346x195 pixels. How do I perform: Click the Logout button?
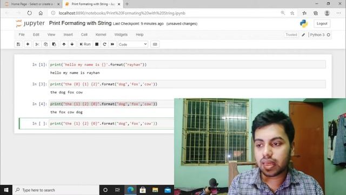coord(322,23)
